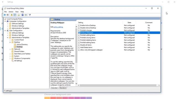Click description pane scroll down arrow
The image size is (177, 99).
[76, 83]
